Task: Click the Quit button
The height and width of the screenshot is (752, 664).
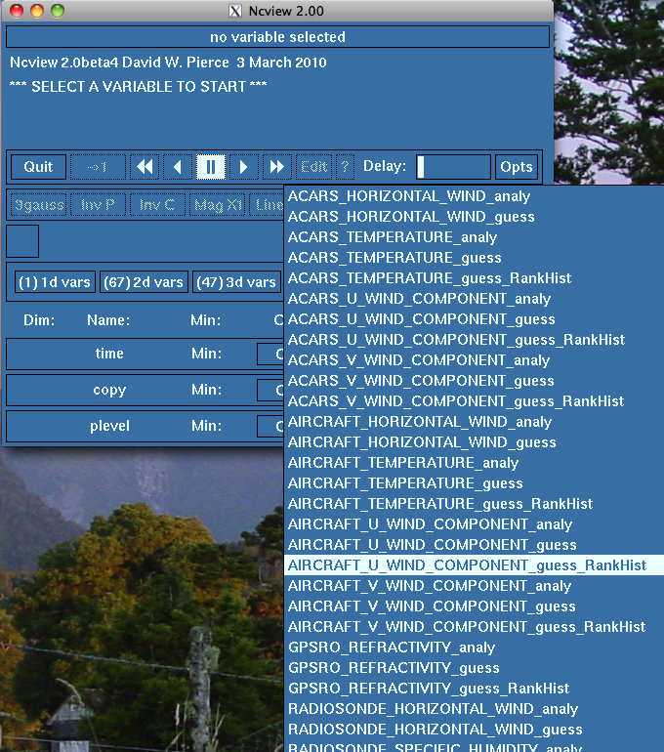Action: (x=38, y=167)
